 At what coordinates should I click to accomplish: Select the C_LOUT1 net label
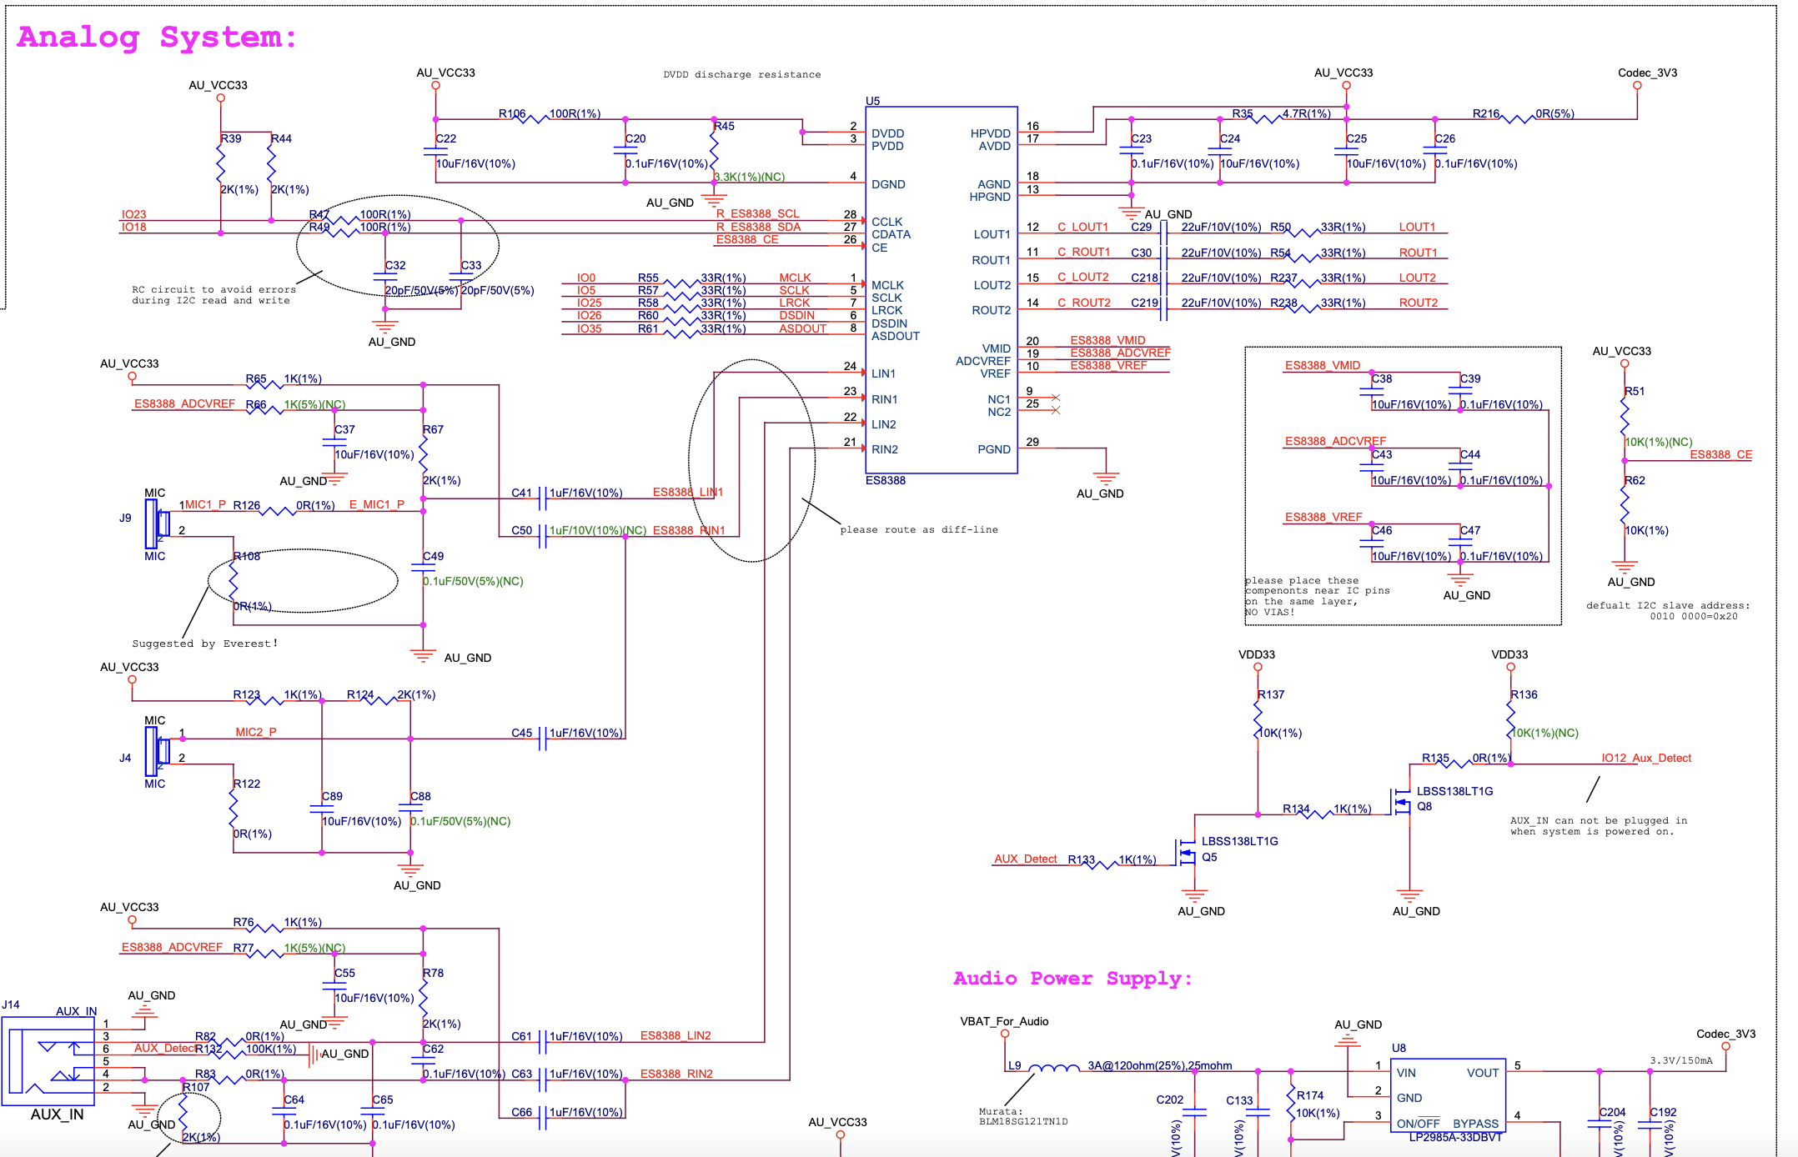pyautogui.click(x=1082, y=227)
